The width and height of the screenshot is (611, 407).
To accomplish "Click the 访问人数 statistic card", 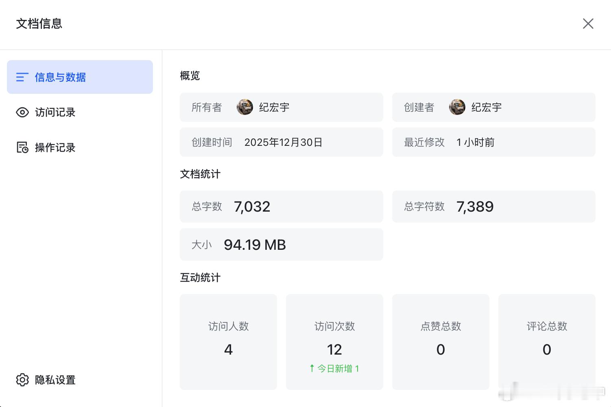I will coord(228,342).
